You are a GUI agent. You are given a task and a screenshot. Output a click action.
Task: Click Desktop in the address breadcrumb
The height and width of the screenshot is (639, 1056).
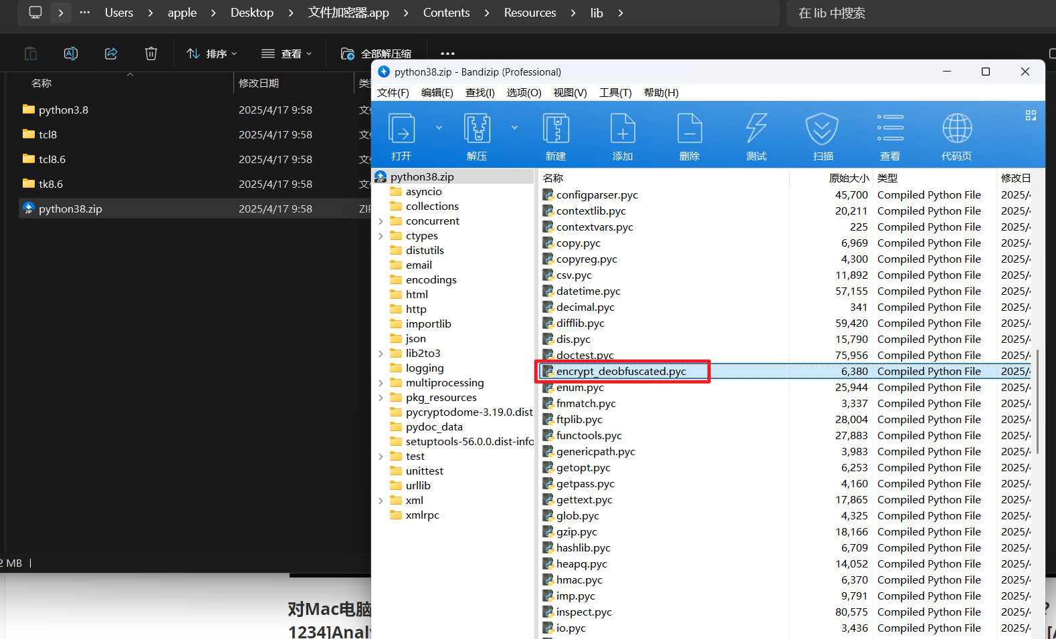(252, 13)
